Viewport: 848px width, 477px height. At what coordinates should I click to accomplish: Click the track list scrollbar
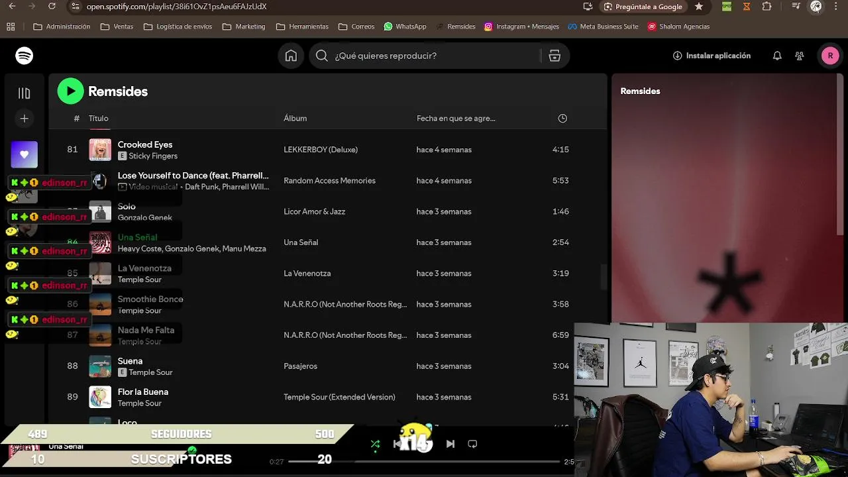604,277
